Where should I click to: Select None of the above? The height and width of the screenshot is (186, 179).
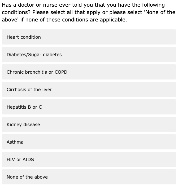click(89, 177)
